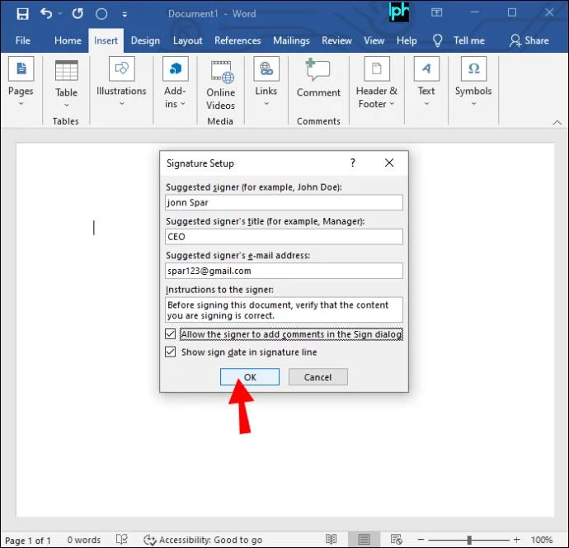569x548 pixels.
Task: Confirm Signature Setup with OK
Action: [250, 377]
